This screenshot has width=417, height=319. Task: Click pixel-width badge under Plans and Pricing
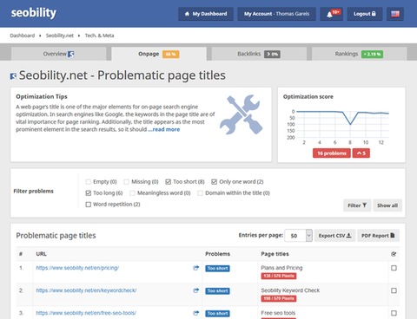(x=279, y=276)
